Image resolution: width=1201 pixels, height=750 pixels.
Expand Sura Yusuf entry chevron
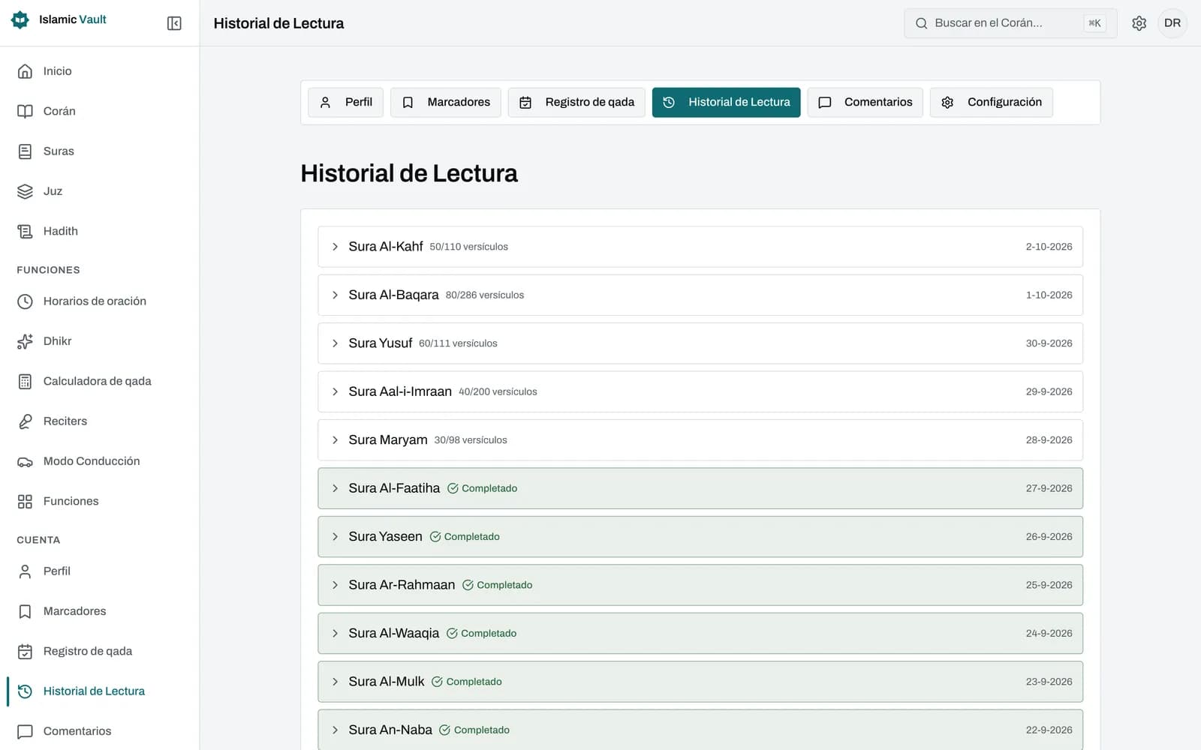(x=335, y=343)
